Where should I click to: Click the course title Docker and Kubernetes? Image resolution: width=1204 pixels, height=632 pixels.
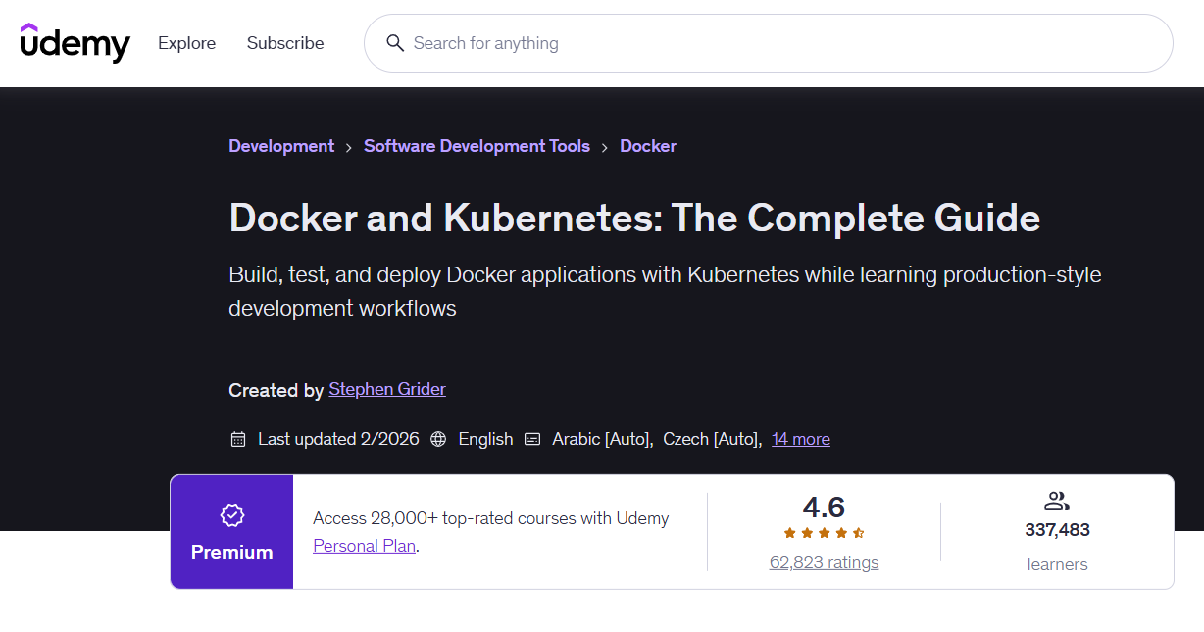coord(634,218)
